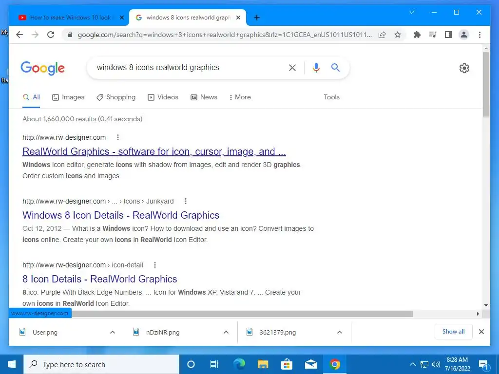Open options for Icons › Junkyard result
Image resolution: width=499 pixels, height=374 pixels.
point(186,201)
